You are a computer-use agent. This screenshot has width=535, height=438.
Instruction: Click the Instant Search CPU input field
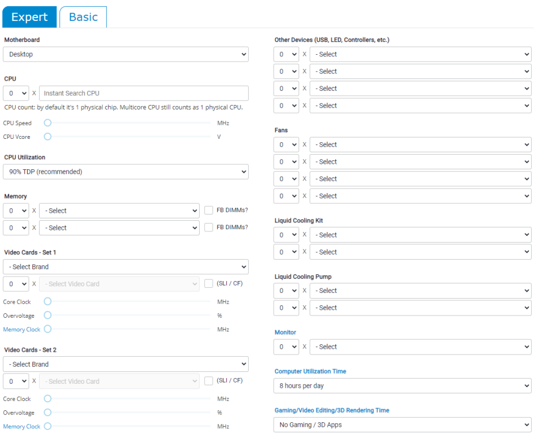144,93
